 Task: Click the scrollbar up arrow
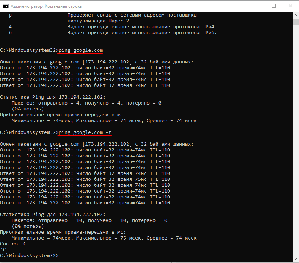296,15
